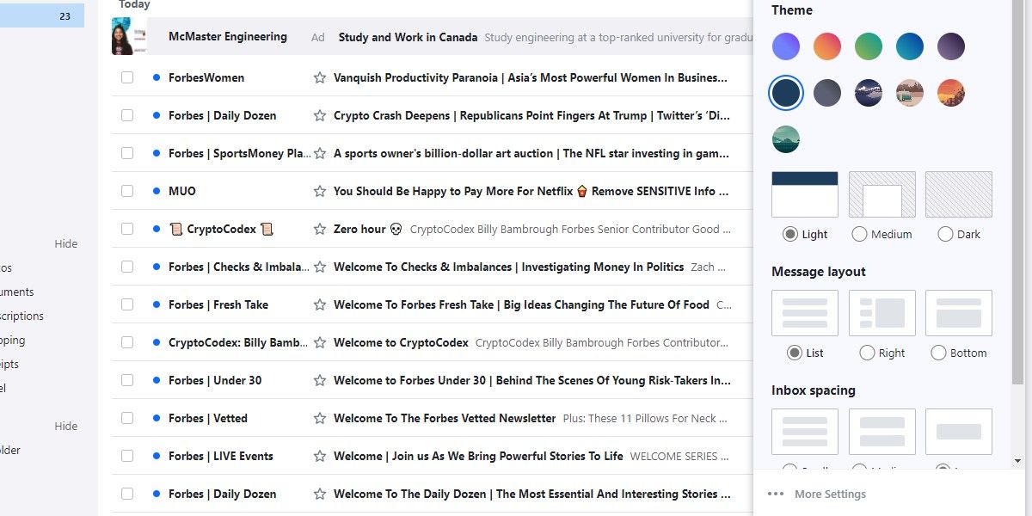Viewport: 1032px width, 516px height.
Task: Select the checkbox beside the MUO email
Action: 127,191
